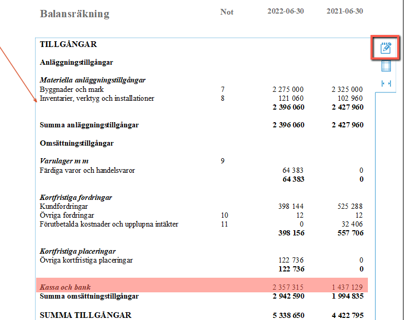Click the column layout icon below the pencil
The width and height of the screenshot is (404, 320).
point(386,66)
